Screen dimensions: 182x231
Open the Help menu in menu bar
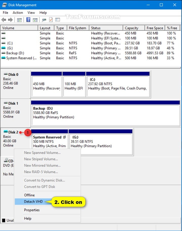[43, 13]
